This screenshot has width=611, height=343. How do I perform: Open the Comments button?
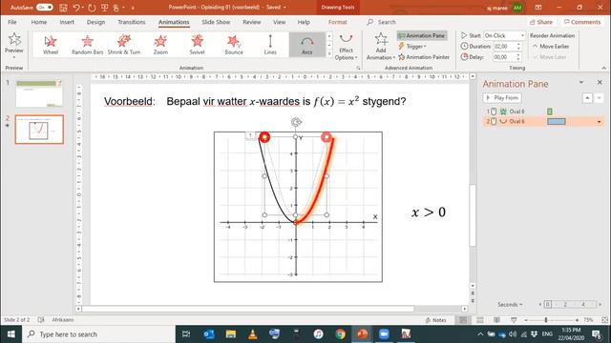582,22
